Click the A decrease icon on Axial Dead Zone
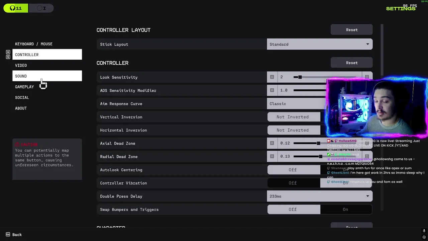428x241 pixels. coord(272,143)
